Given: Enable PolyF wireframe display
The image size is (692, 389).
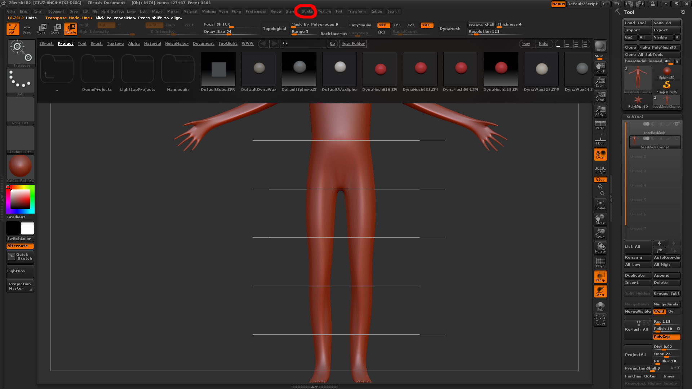Looking at the screenshot, I should click(x=600, y=262).
